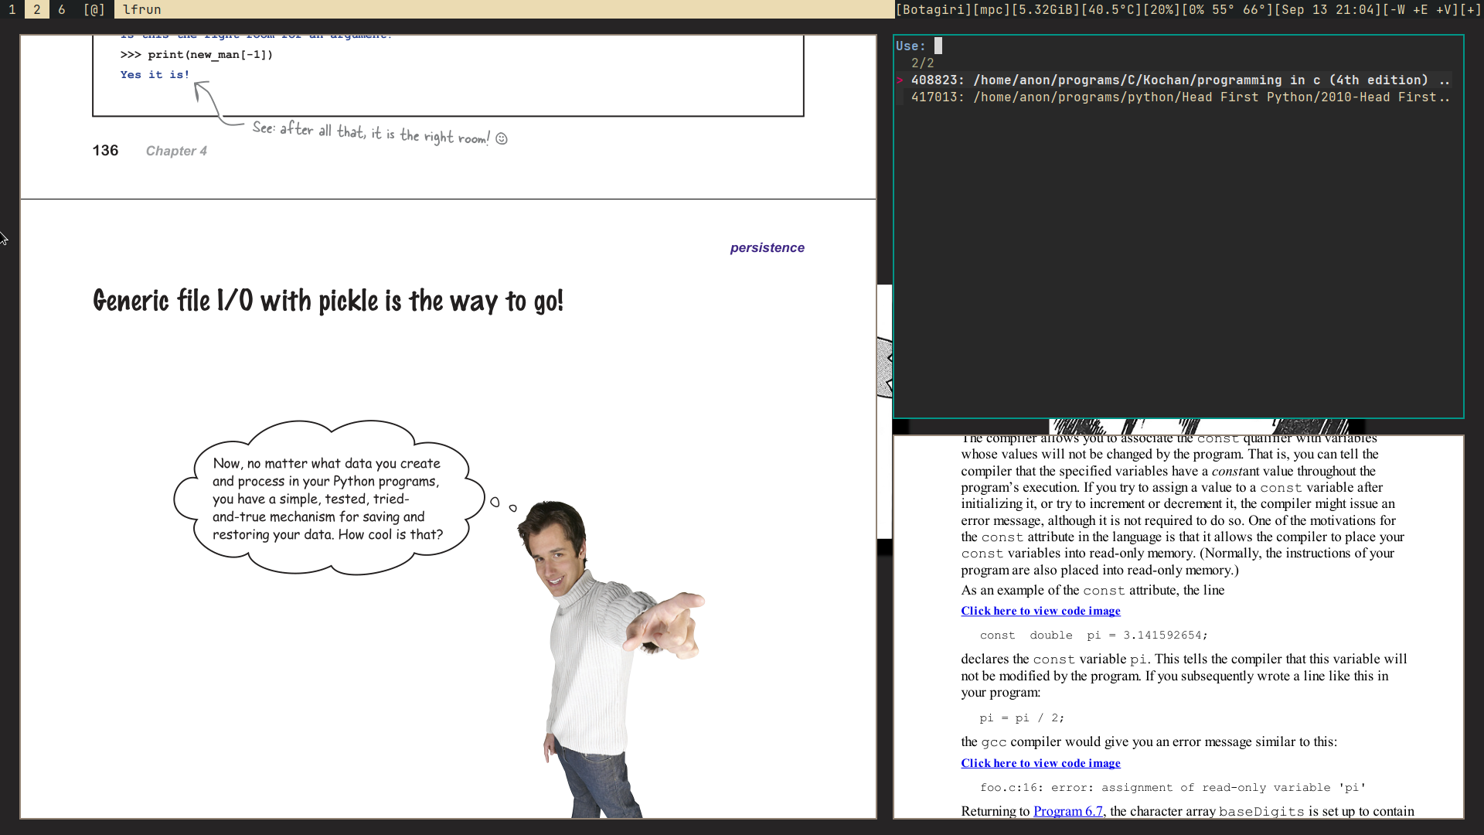Click heading 'Generic file I/O with pickle'
This screenshot has height=835, width=1484.
click(328, 301)
